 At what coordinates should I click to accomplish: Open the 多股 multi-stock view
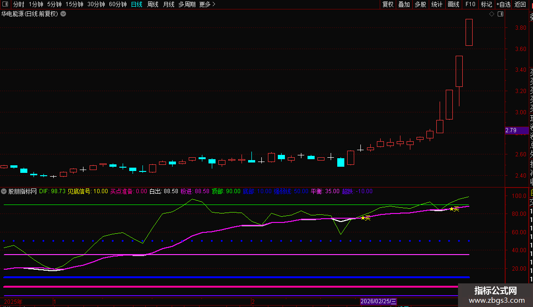420,4
